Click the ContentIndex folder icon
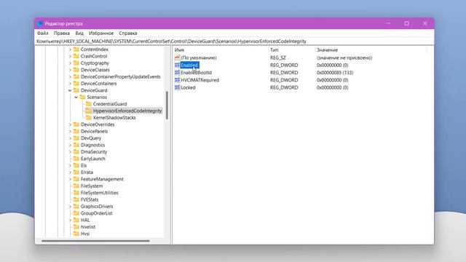This screenshot has width=466, height=262. [x=76, y=49]
